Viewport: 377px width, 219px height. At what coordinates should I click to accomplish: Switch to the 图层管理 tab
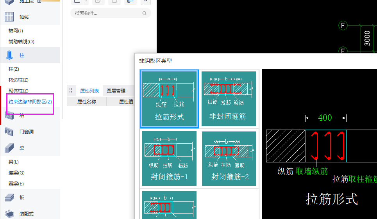tap(116, 91)
